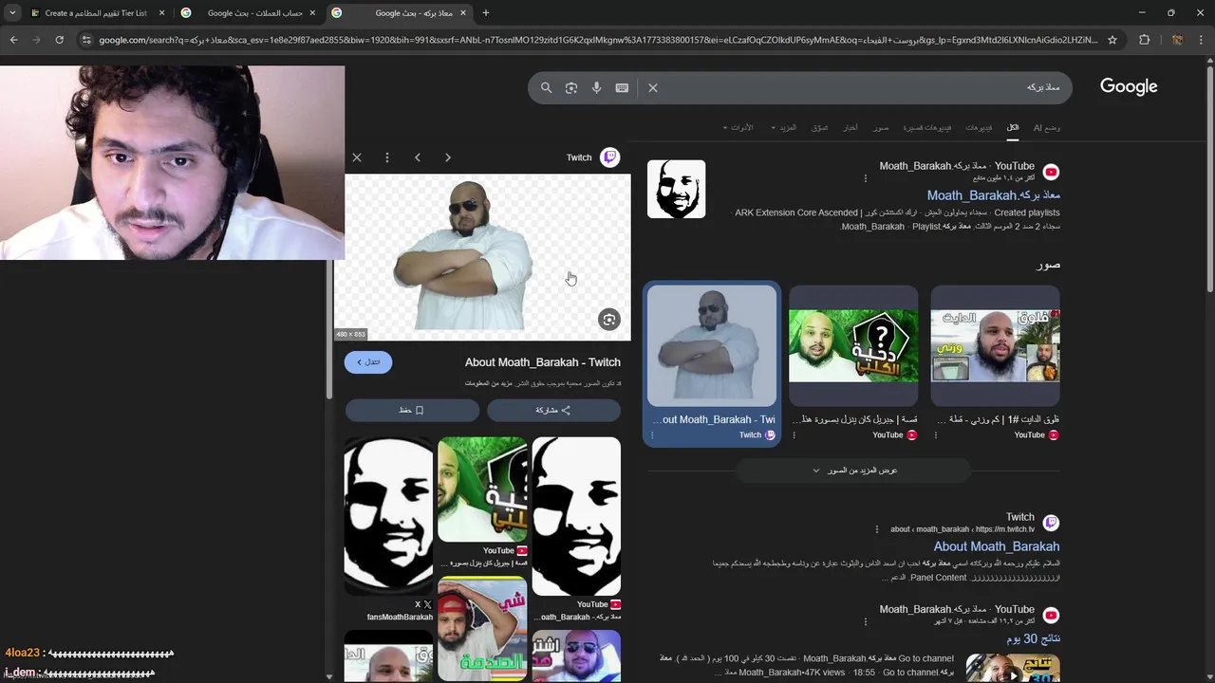Click the Google logo
The width and height of the screenshot is (1215, 683).
point(1129,86)
